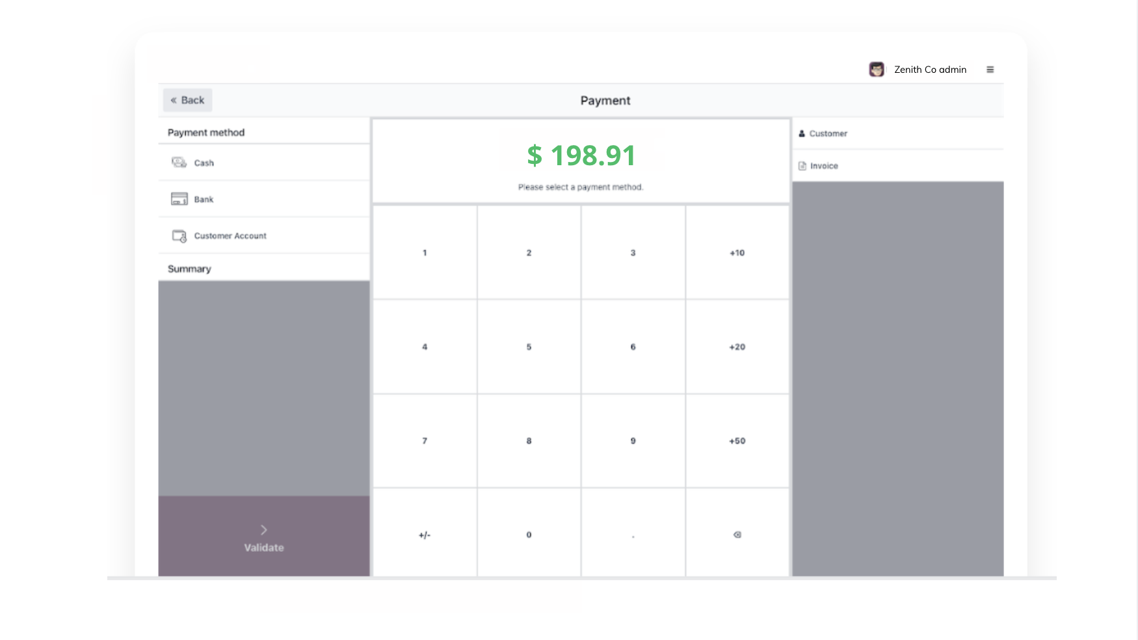Viewport: 1138px width, 640px height.
Task: Open the hamburger menu icon
Action: pyautogui.click(x=990, y=70)
